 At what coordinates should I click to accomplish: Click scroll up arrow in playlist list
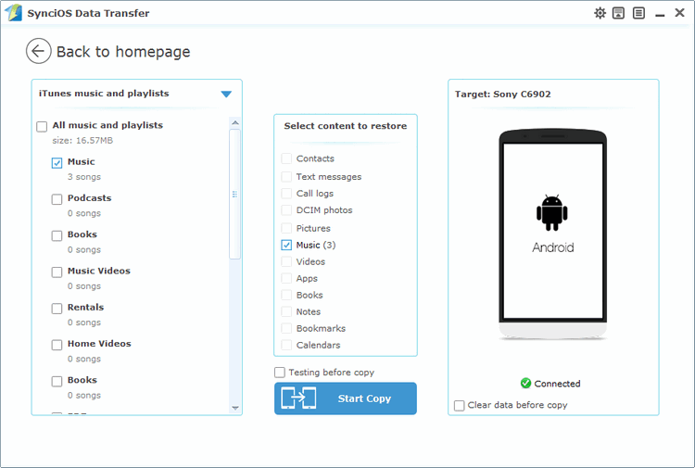[235, 122]
